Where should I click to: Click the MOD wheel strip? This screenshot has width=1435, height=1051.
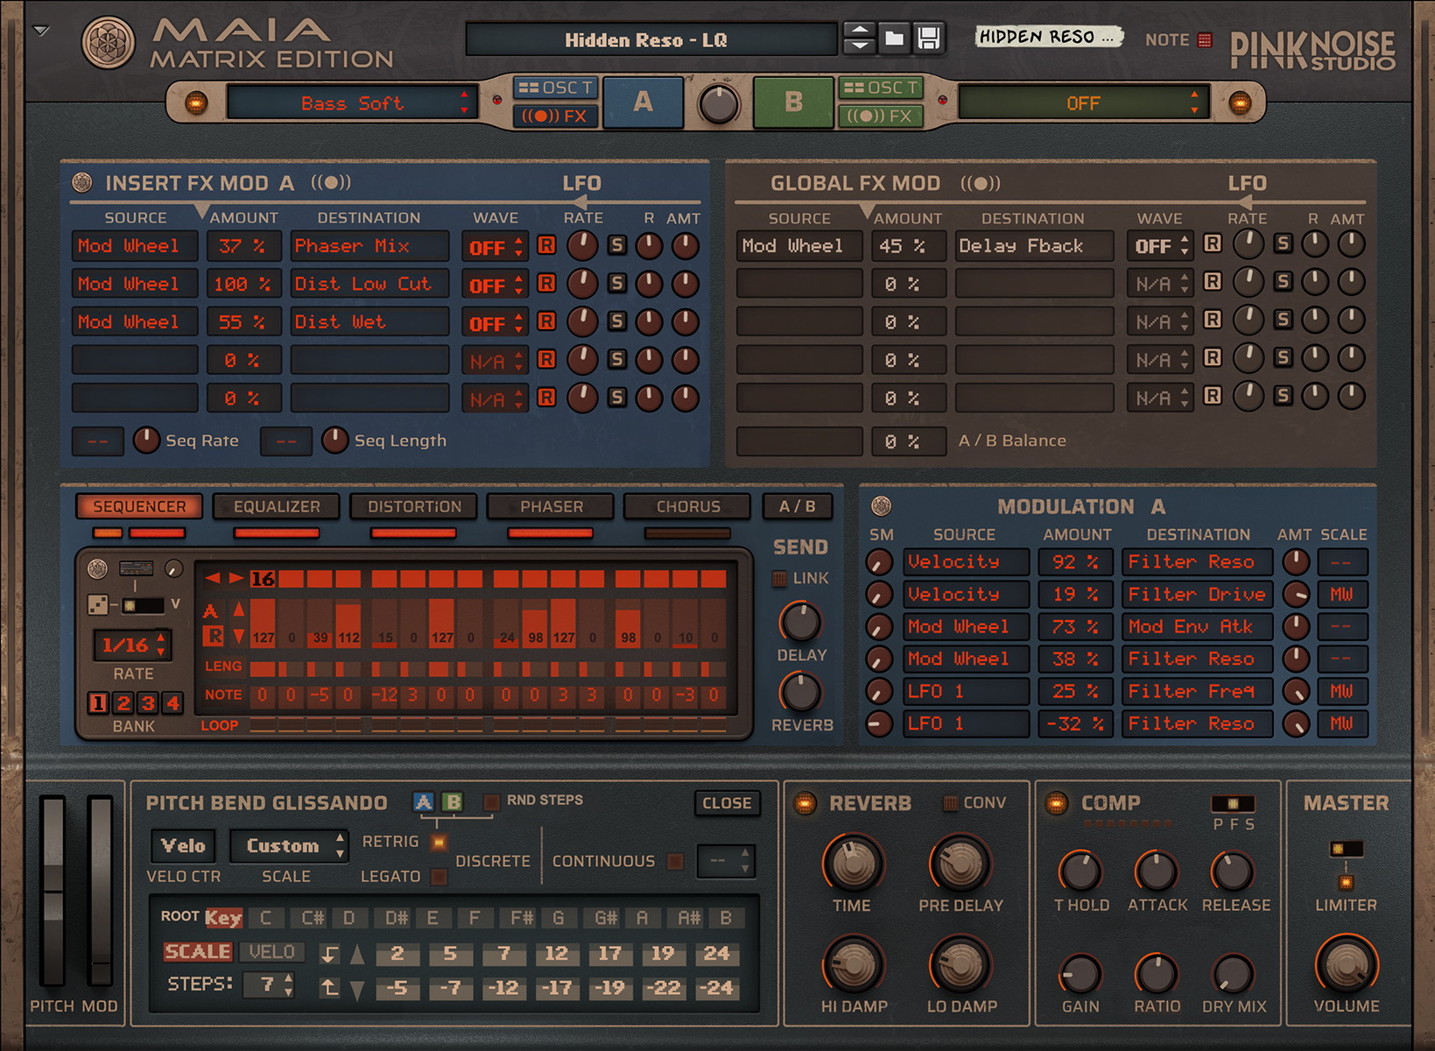click(x=100, y=890)
